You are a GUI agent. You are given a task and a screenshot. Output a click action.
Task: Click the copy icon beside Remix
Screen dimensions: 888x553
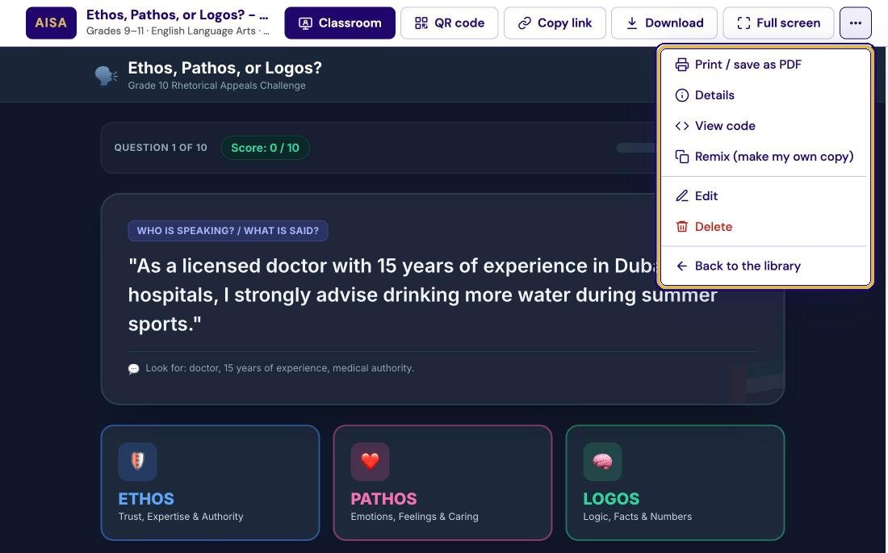pos(682,157)
